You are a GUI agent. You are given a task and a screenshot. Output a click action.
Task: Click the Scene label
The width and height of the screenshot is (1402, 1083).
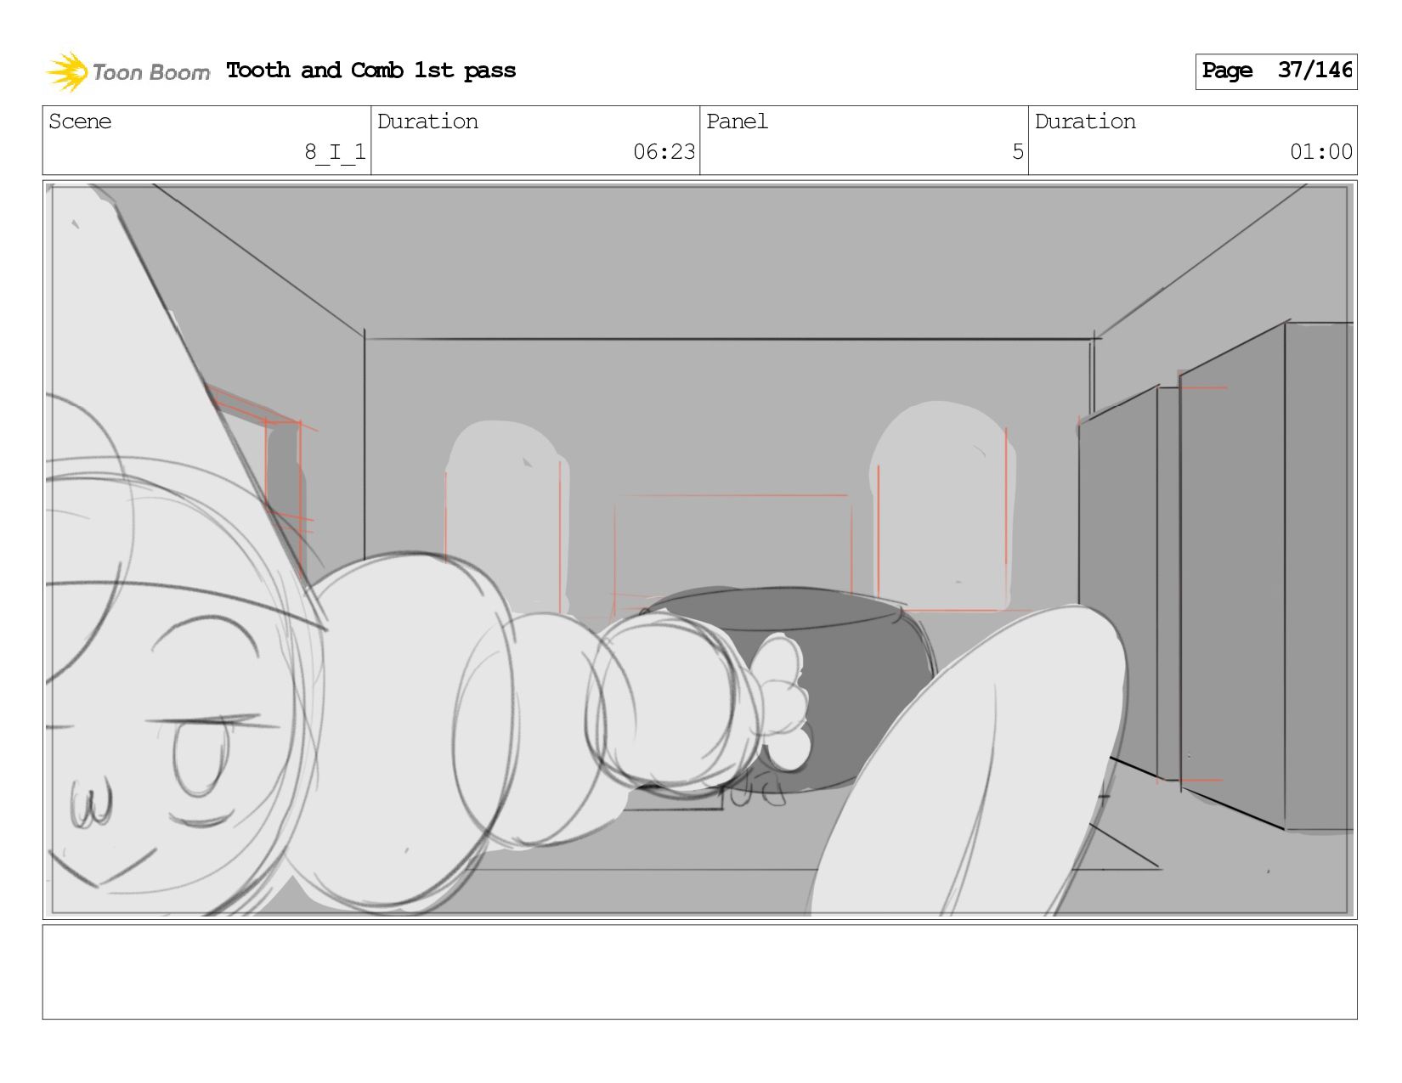tap(80, 121)
